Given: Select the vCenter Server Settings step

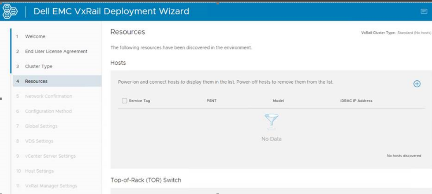Looking at the screenshot, I should point(57,156).
